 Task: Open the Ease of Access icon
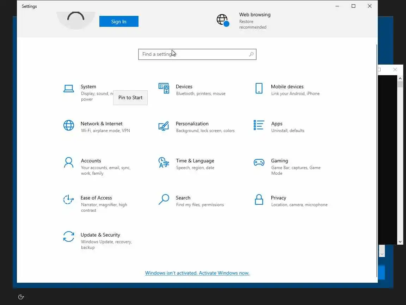pos(69,199)
